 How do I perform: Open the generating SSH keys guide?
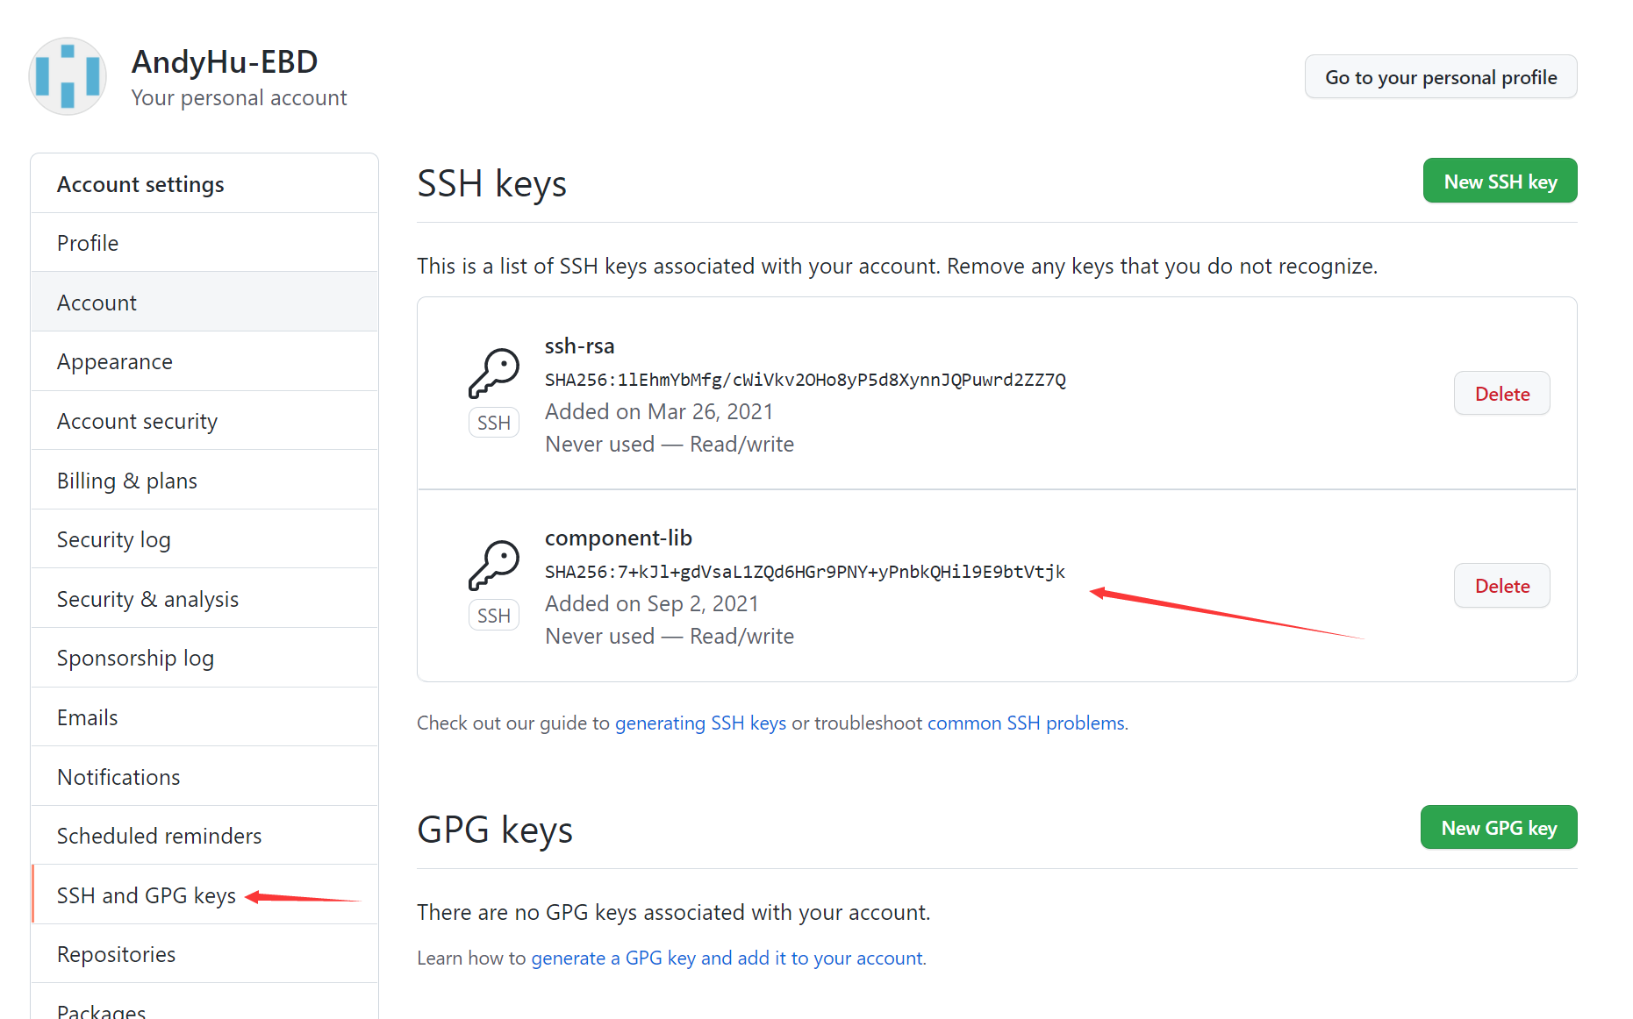tap(700, 723)
